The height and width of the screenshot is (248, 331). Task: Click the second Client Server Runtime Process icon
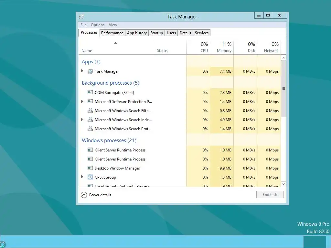90,159
